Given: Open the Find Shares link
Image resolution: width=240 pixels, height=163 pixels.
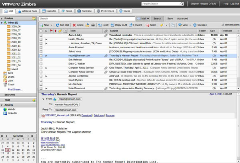Looking at the screenshot, I should pos(15,89).
